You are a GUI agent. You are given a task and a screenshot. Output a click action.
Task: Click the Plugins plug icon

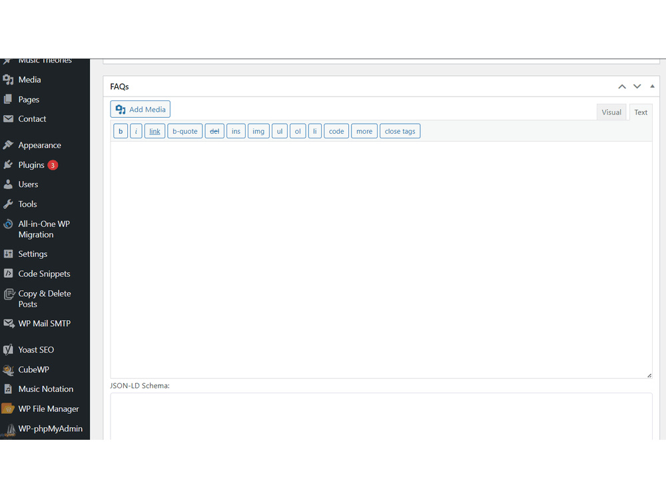(8, 164)
